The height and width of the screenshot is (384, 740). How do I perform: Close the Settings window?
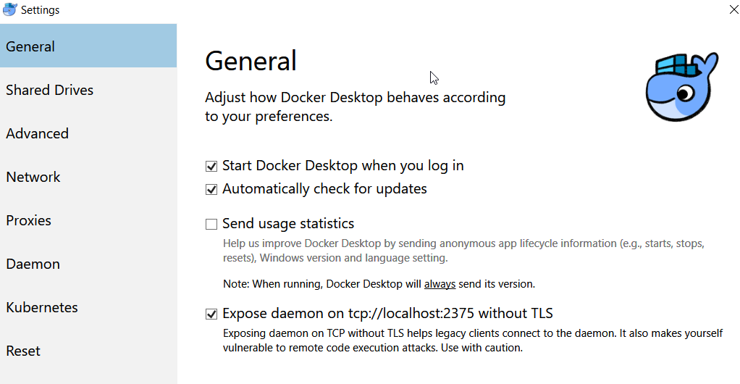[733, 9]
